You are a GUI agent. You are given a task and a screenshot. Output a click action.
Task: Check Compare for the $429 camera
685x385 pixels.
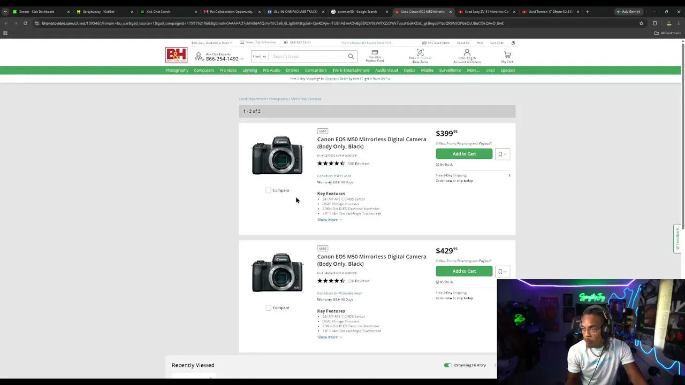click(269, 307)
